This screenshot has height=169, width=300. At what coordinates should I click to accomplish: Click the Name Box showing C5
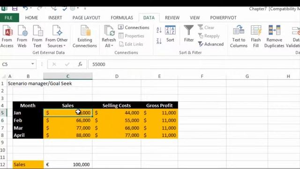pyautogui.click(x=15, y=64)
